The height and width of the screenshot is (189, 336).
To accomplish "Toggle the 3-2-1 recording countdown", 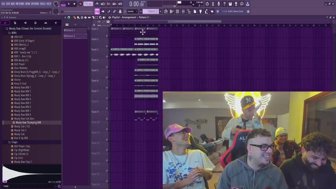I will click(109, 4).
